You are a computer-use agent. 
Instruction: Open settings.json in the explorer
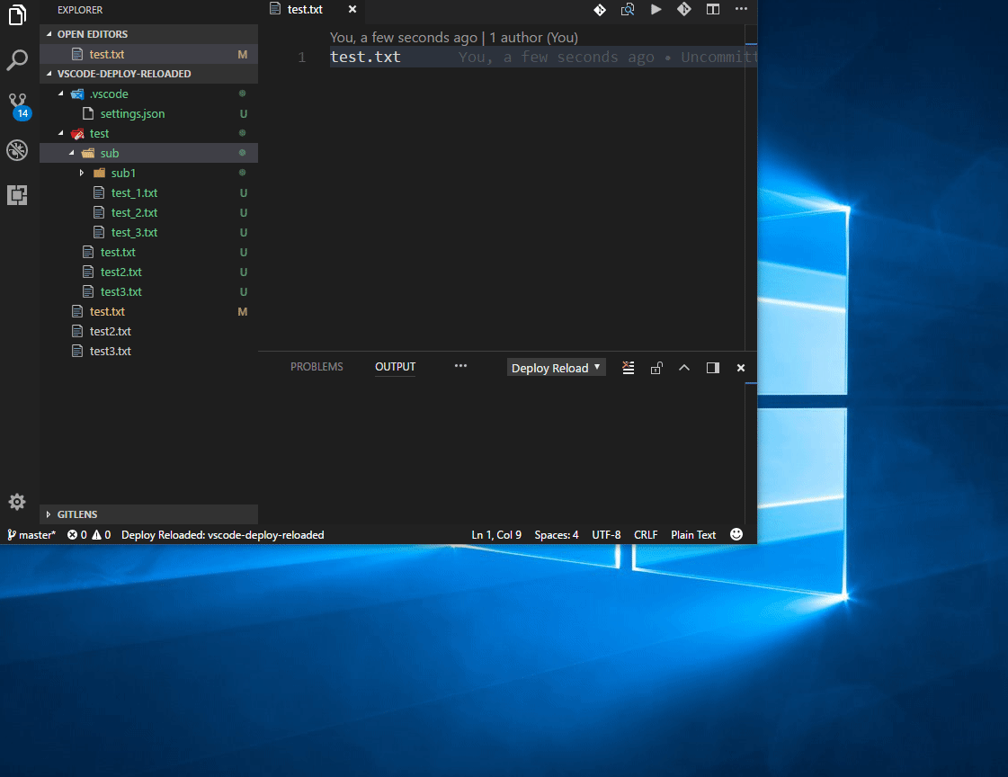point(148,113)
